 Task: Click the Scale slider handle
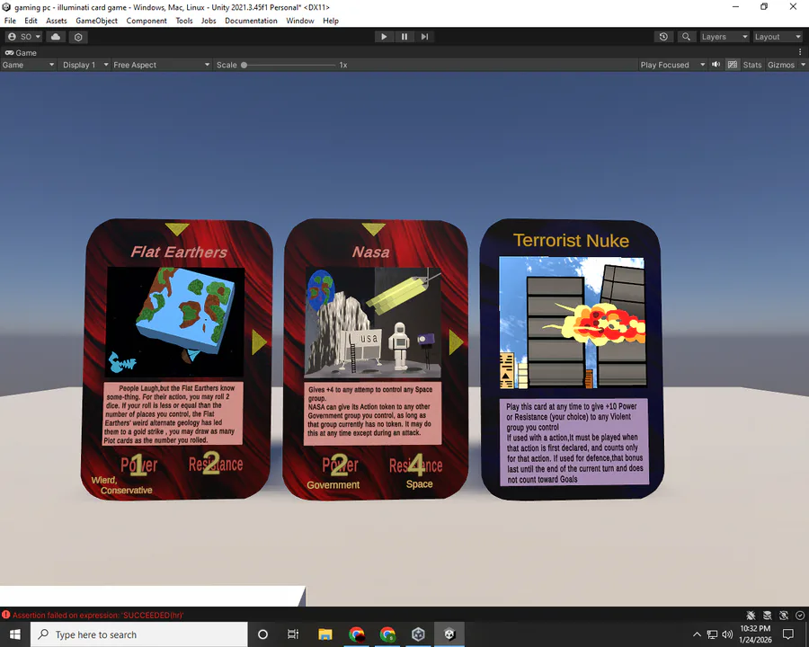pos(244,65)
